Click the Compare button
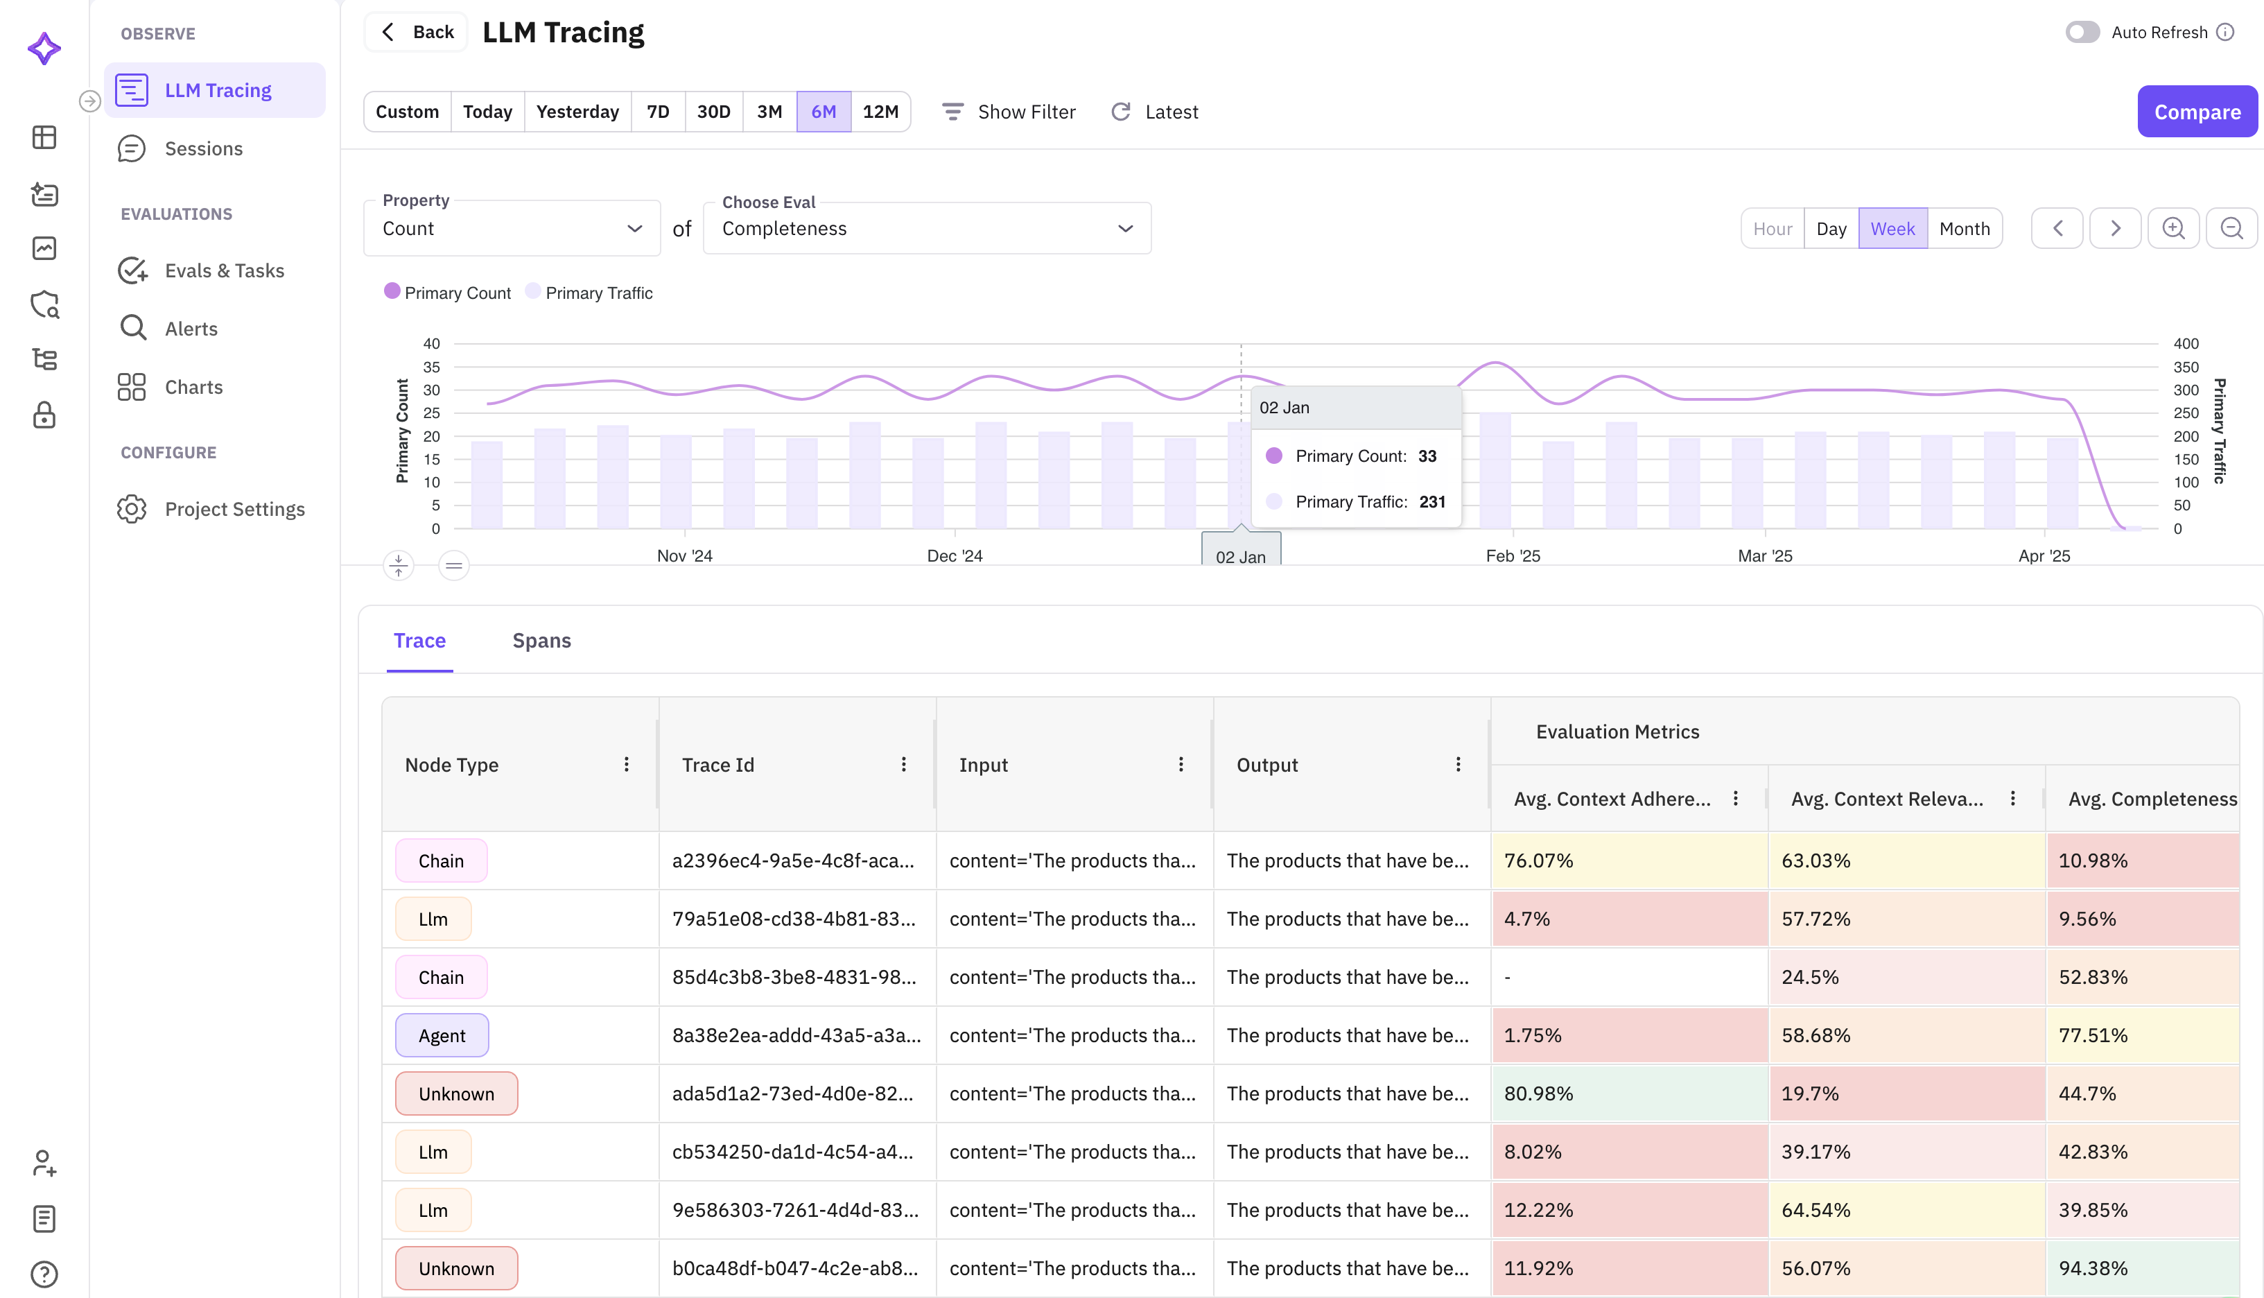Image resolution: width=2264 pixels, height=1298 pixels. (x=2197, y=112)
